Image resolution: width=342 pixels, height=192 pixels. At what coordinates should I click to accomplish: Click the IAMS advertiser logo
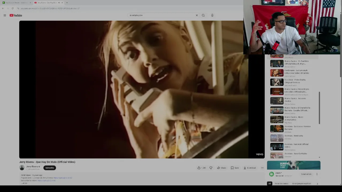coord(271,174)
